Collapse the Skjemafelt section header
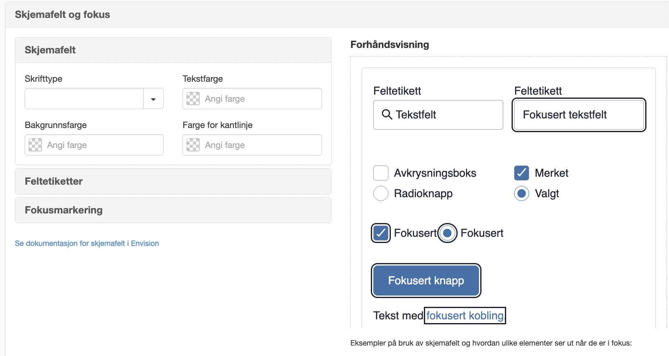Viewport: 669px width, 356px height. coord(173,50)
